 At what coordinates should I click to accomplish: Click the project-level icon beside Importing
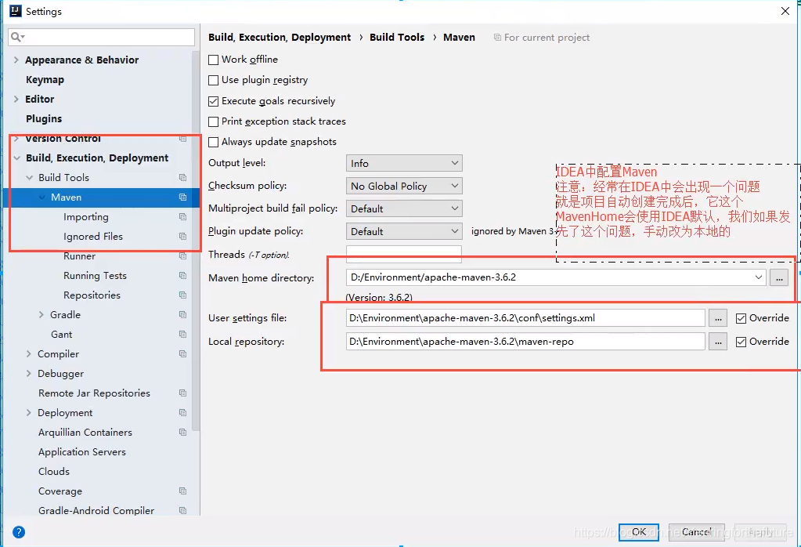pyautogui.click(x=182, y=217)
